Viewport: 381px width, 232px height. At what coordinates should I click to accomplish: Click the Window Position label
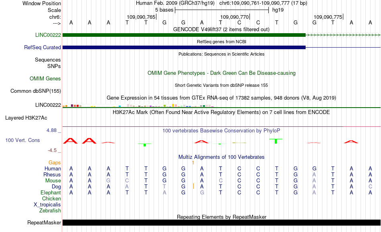click(x=42, y=3)
